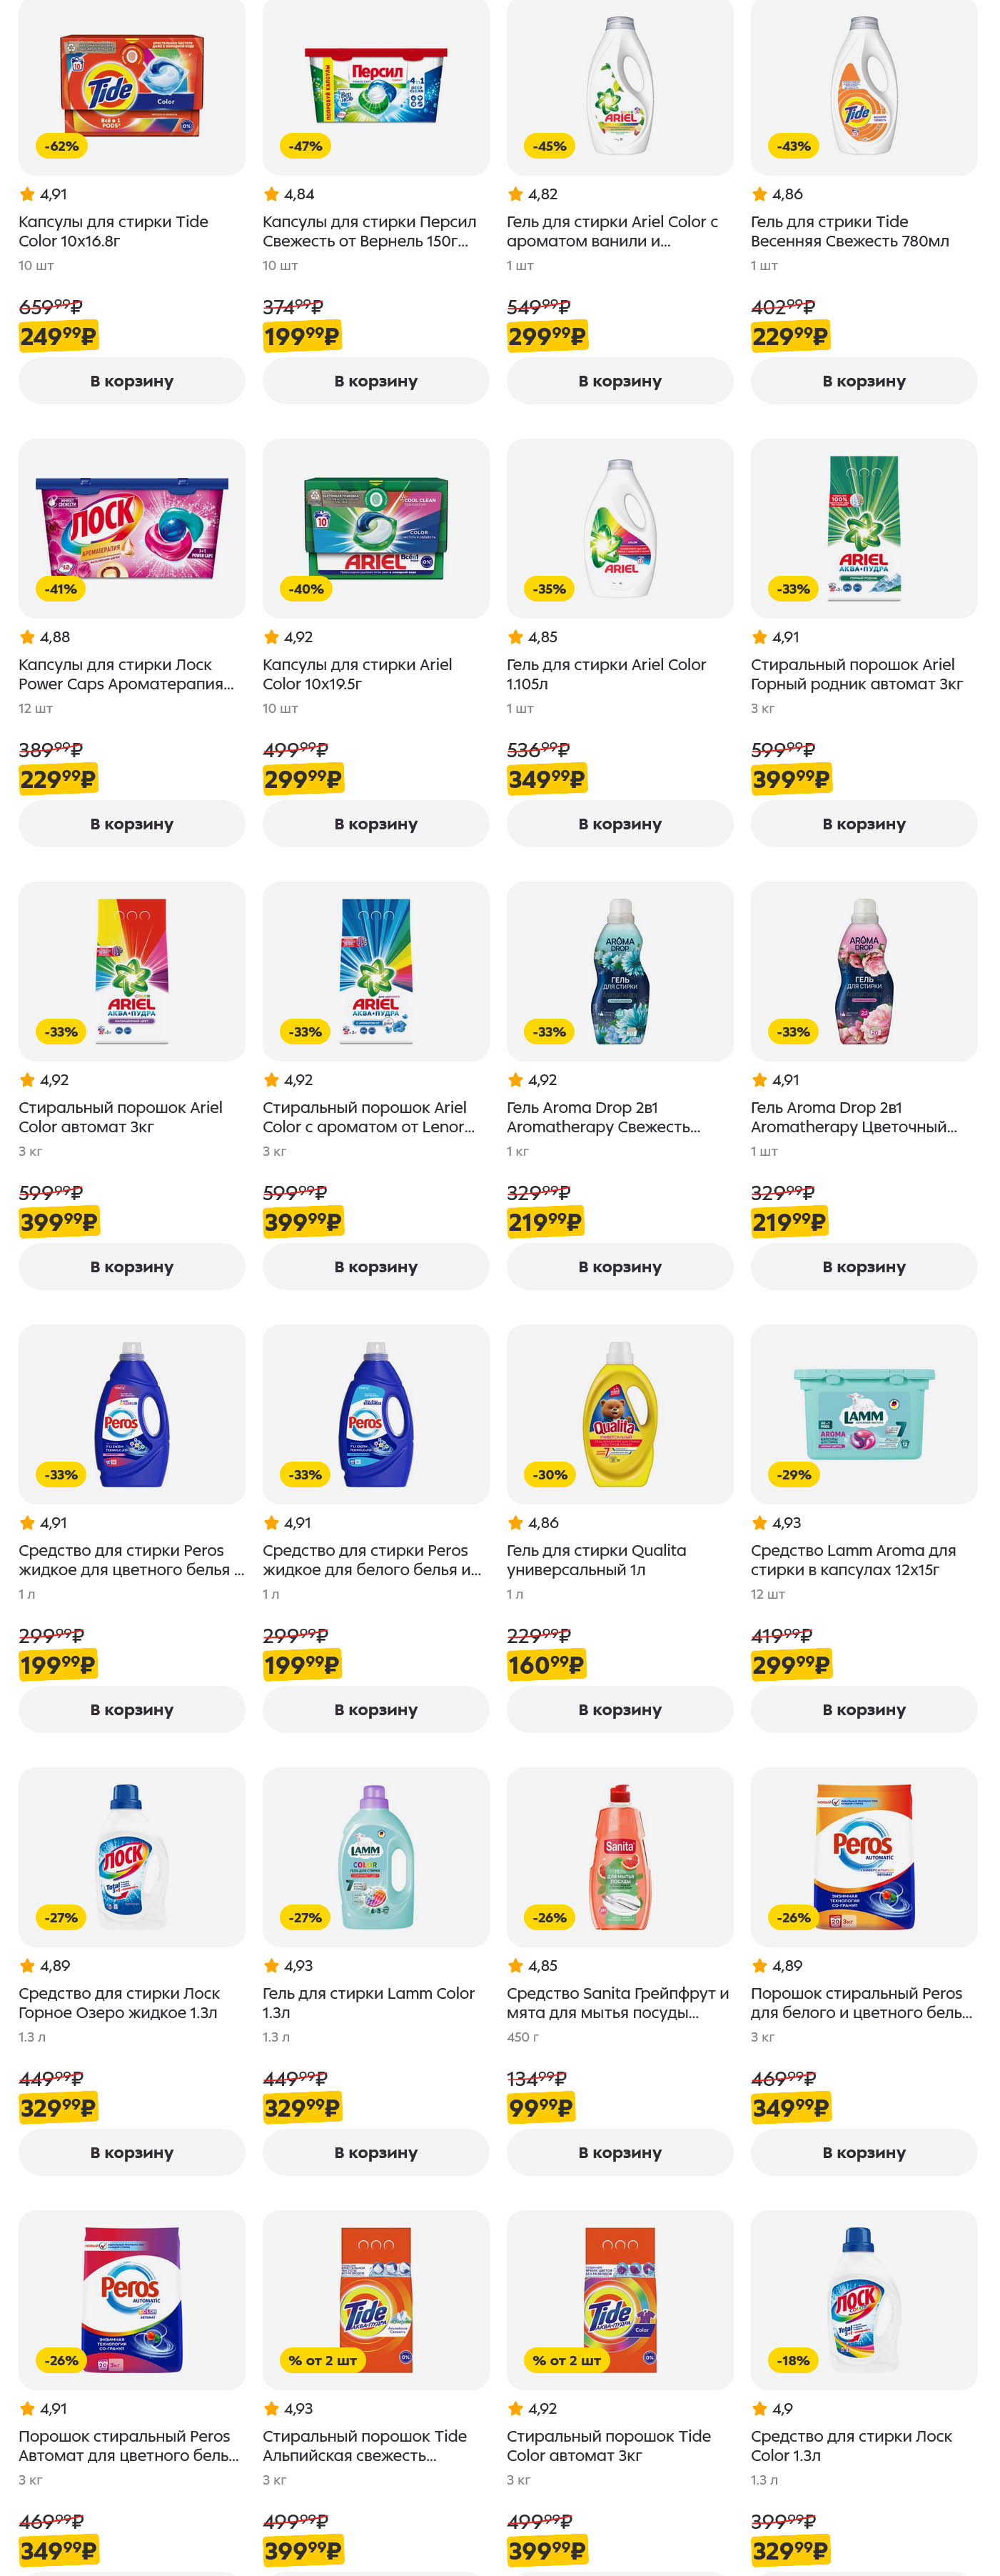The width and height of the screenshot is (1000, 2576).
Task: Click the star icon next to Qualita gel rating
Action: point(515,1523)
